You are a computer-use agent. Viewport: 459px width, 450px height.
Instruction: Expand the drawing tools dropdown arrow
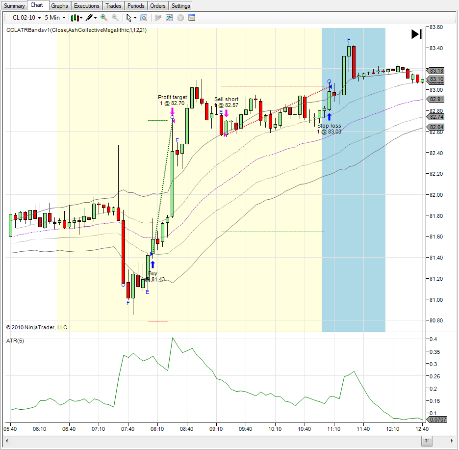click(x=96, y=18)
